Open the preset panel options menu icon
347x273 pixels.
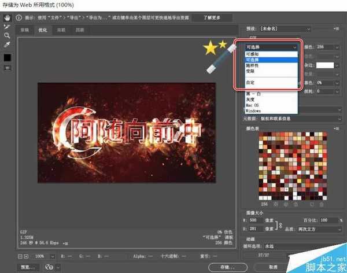[x=336, y=28]
